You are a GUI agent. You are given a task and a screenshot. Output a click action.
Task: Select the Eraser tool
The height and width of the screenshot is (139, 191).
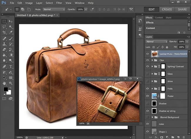click(4, 50)
